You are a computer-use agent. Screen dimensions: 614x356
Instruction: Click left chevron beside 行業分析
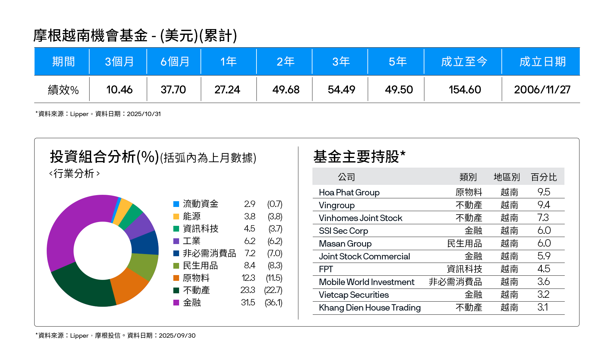(x=51, y=174)
